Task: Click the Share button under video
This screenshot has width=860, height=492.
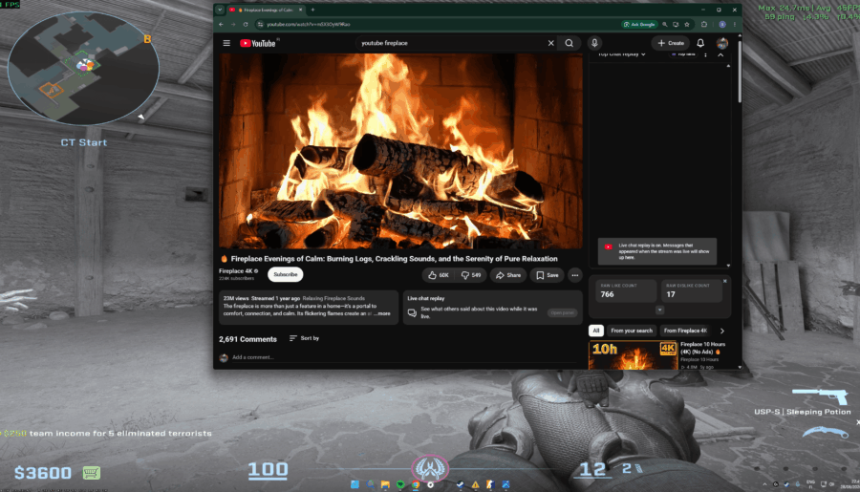Action: (x=508, y=275)
